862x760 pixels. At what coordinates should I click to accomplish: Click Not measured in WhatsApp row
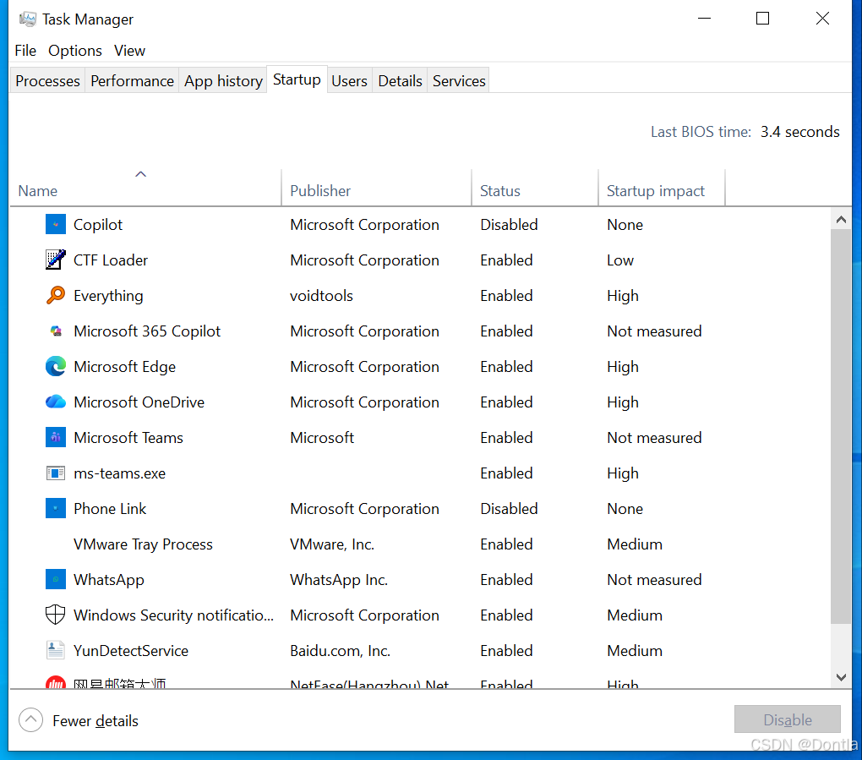654,580
